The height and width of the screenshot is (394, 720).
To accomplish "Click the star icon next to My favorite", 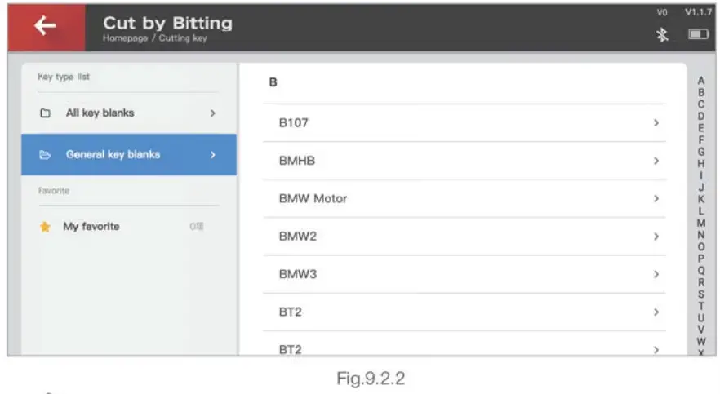I will [46, 227].
